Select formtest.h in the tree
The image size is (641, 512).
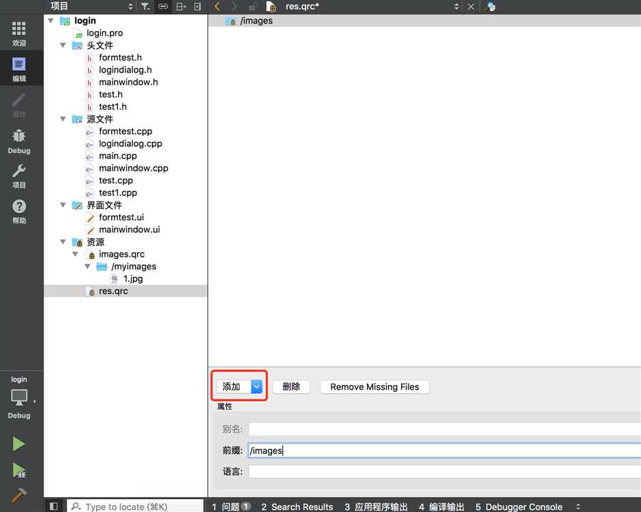[x=120, y=57]
